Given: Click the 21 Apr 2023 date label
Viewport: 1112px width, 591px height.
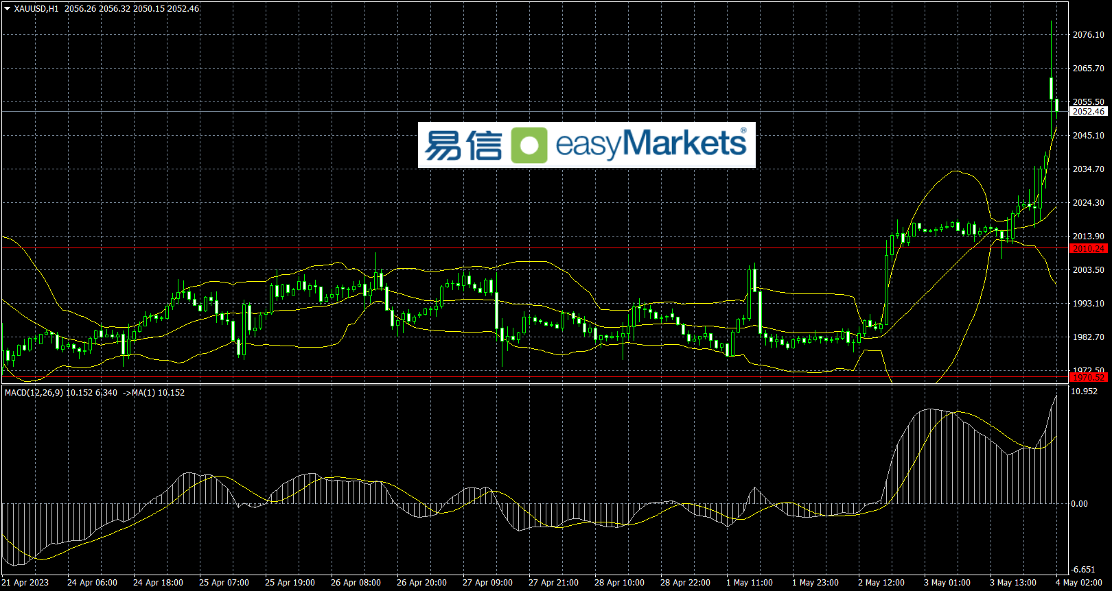Looking at the screenshot, I should 25,583.
